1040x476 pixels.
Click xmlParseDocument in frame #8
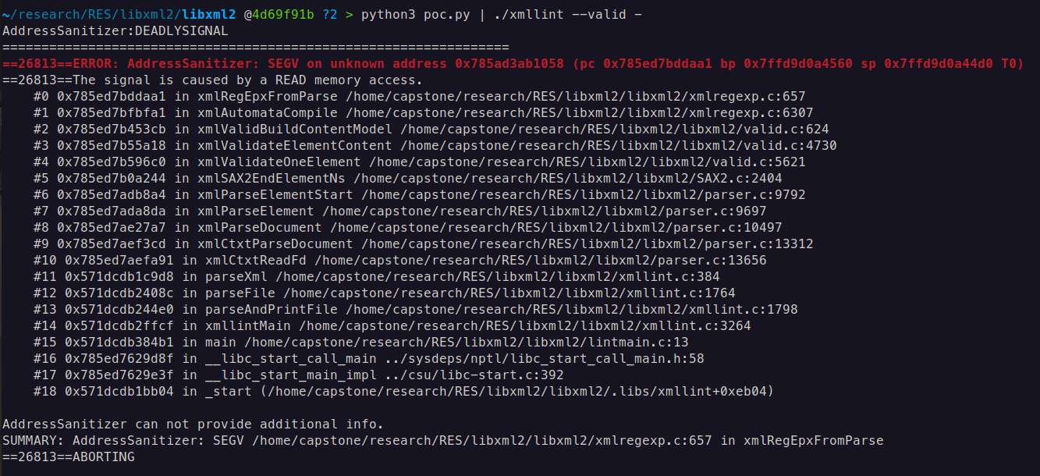point(259,228)
